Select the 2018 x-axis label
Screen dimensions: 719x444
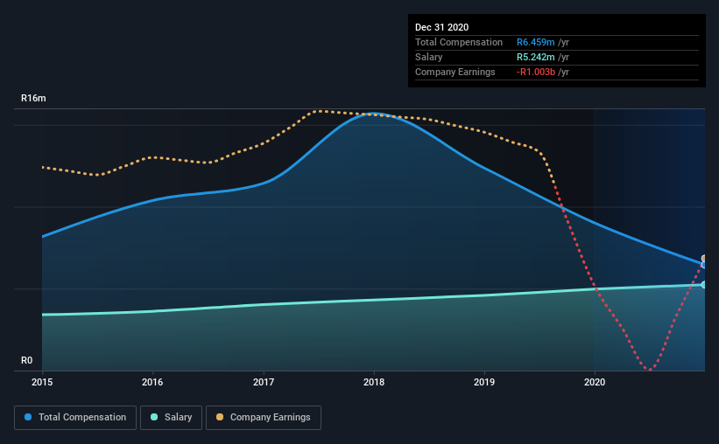coord(374,382)
